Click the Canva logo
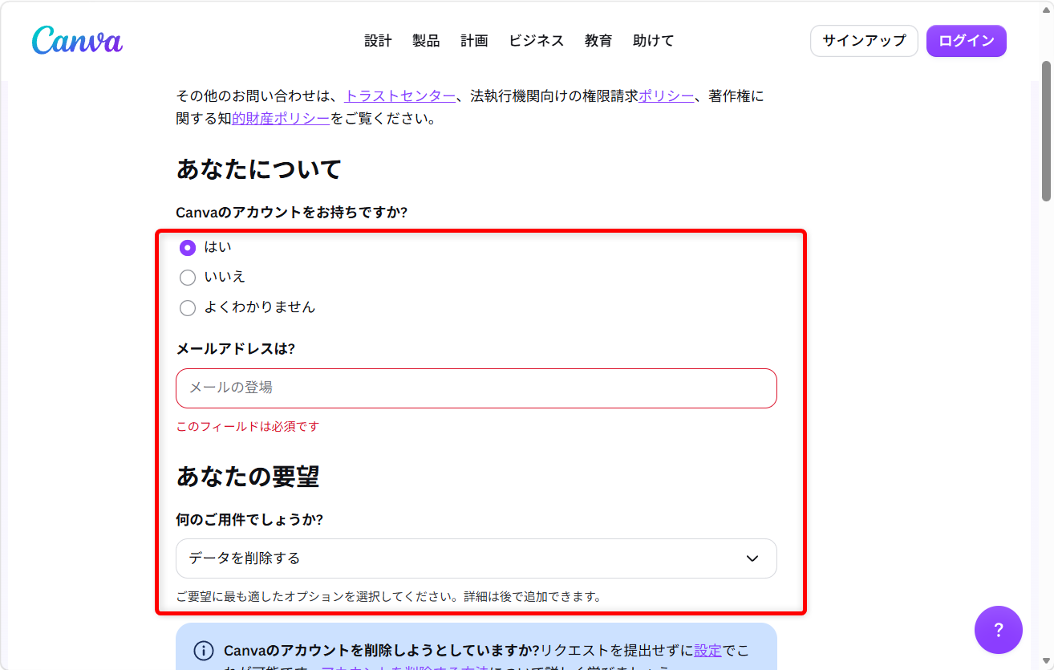Screen dimensions: 1054x670 pyautogui.click(x=77, y=41)
